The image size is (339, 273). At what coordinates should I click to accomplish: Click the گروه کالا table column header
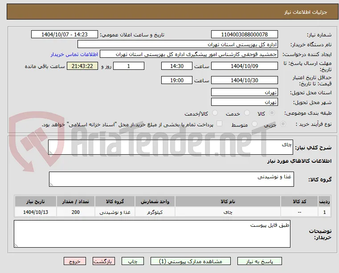pos(115,201)
